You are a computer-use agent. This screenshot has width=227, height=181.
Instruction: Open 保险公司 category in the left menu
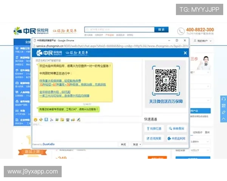pos(25,48)
